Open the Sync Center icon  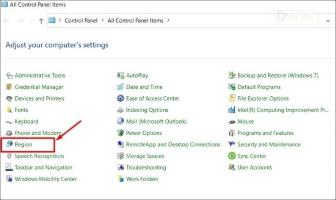232,156
